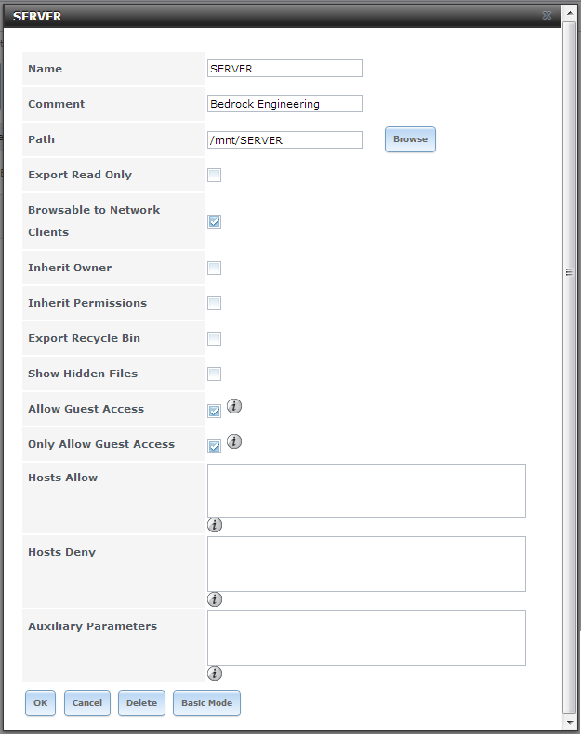
Task: Uncheck Browsable to Network Clients
Action: click(215, 221)
